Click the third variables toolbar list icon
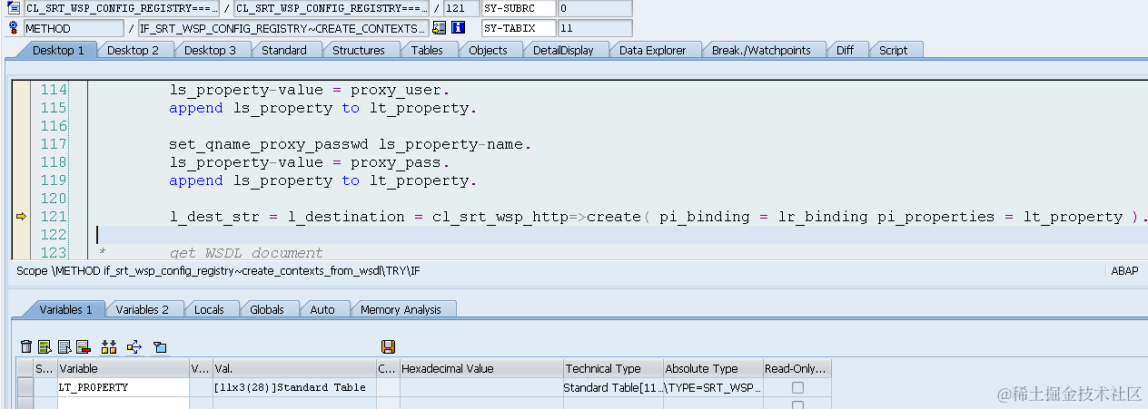Screen dimensions: 1148x409 64,346
